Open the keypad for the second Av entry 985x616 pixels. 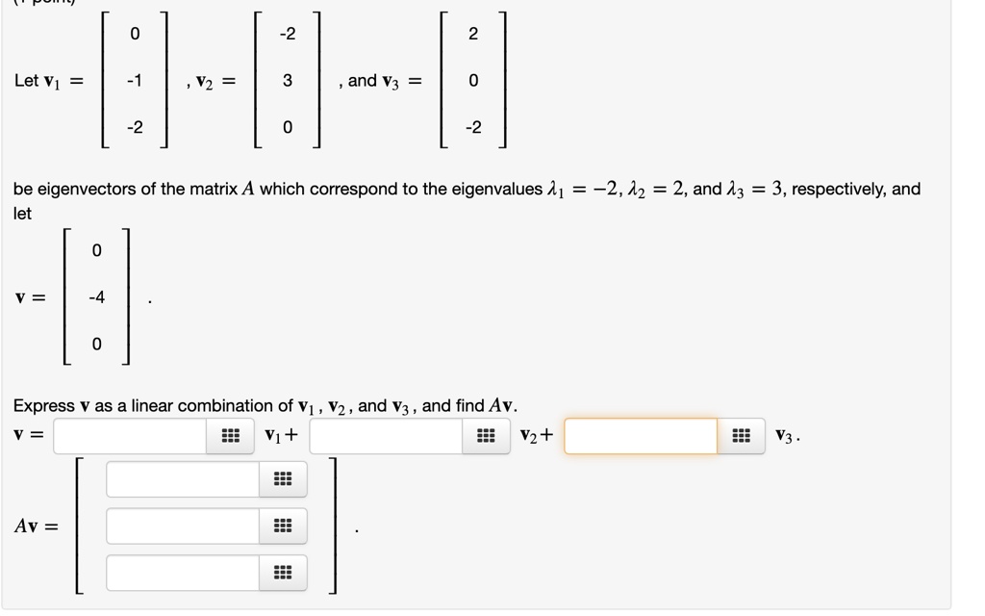[x=282, y=526]
